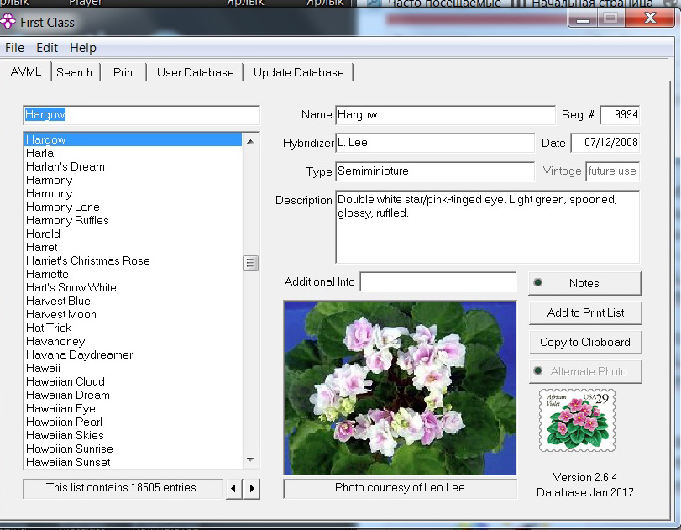Click the list scrollbar down arrow
The height and width of the screenshot is (530, 681).
250,459
